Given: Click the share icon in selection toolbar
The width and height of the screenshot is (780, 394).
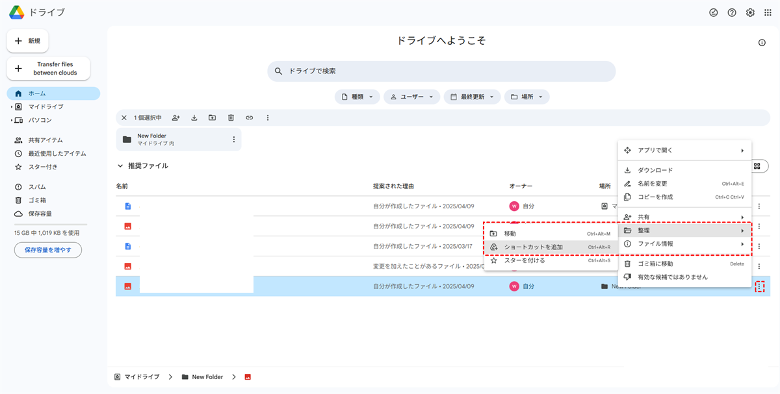Looking at the screenshot, I should click(175, 117).
